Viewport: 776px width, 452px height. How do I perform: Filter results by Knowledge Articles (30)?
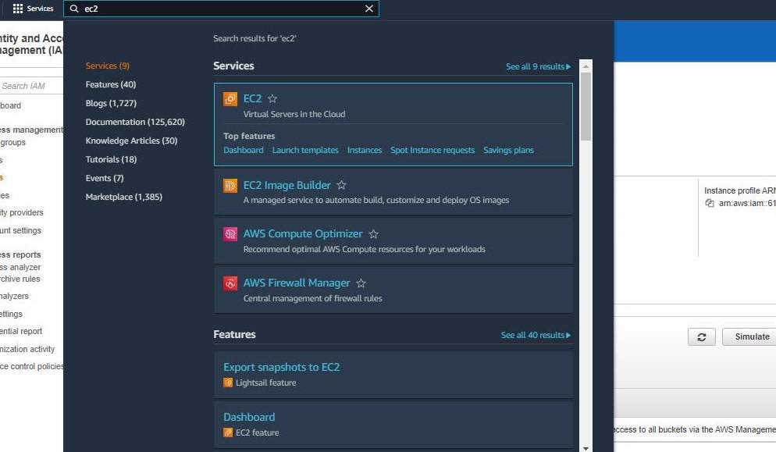pos(132,141)
